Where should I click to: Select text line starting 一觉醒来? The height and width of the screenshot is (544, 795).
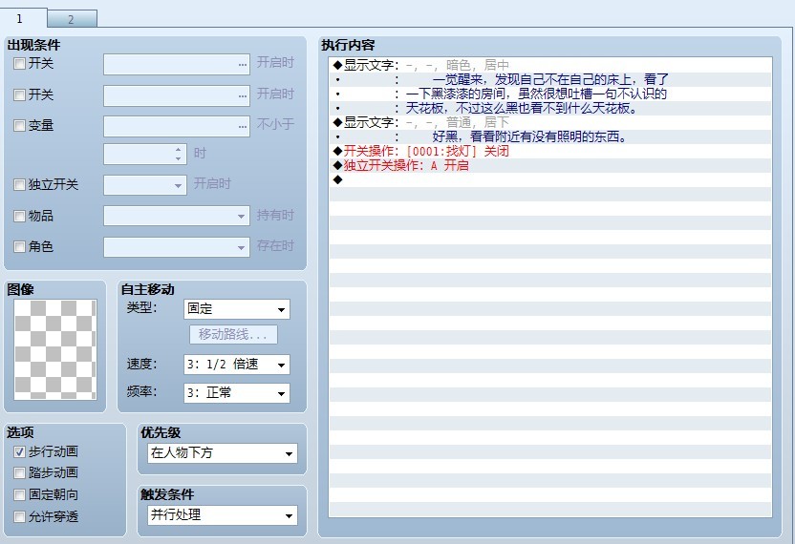click(550, 79)
